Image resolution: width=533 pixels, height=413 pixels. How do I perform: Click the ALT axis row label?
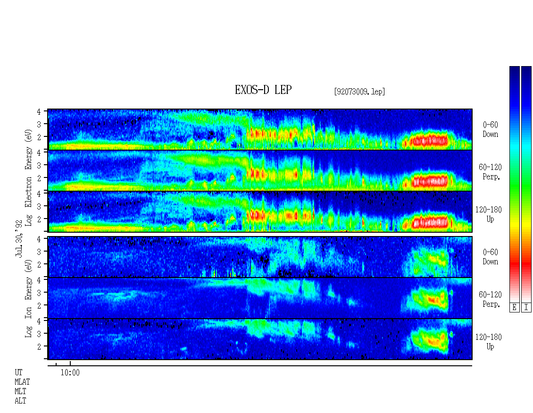tap(20, 401)
